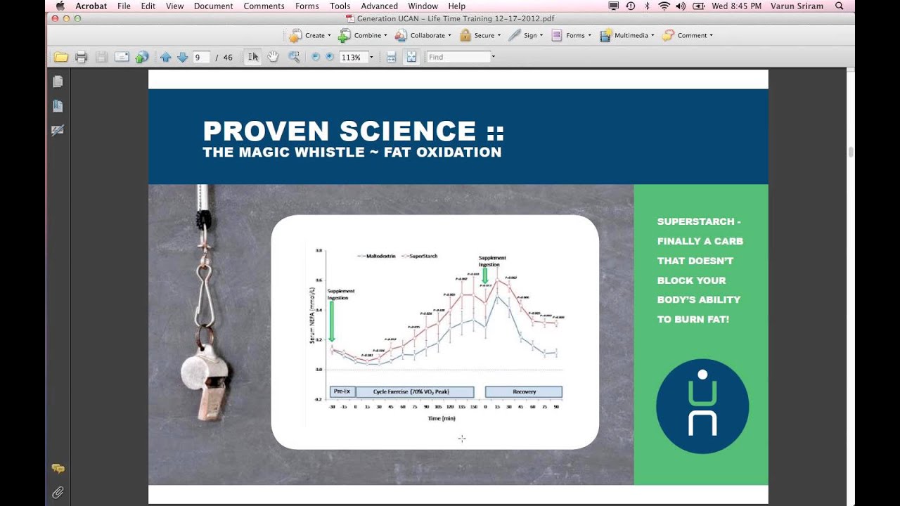Viewport: 900px width, 506px height.
Task: Open the Secure dropdown
Action: pos(480,35)
